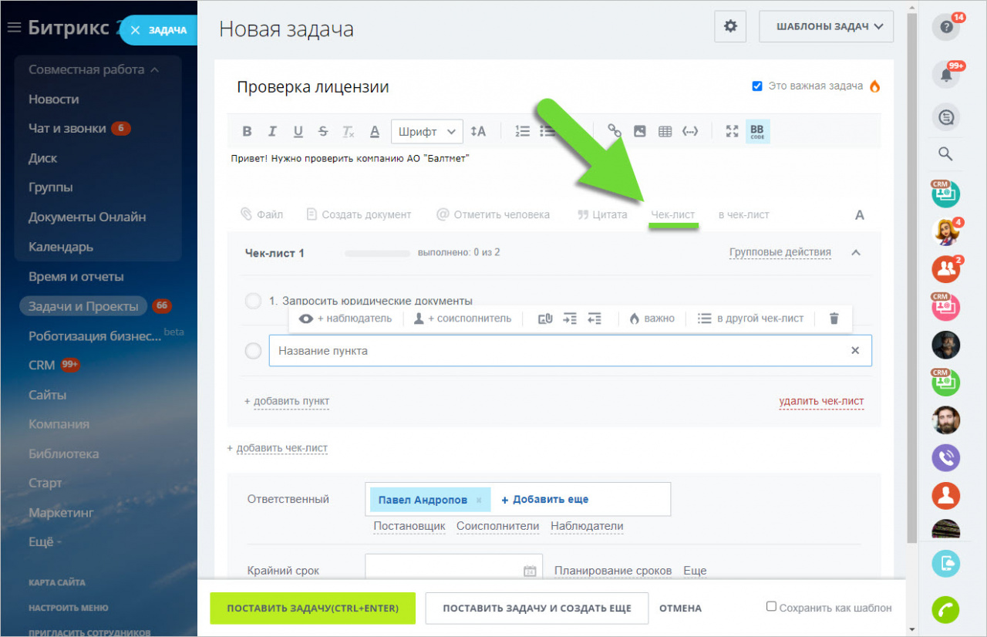Mark checklist item as важно

(x=652, y=318)
